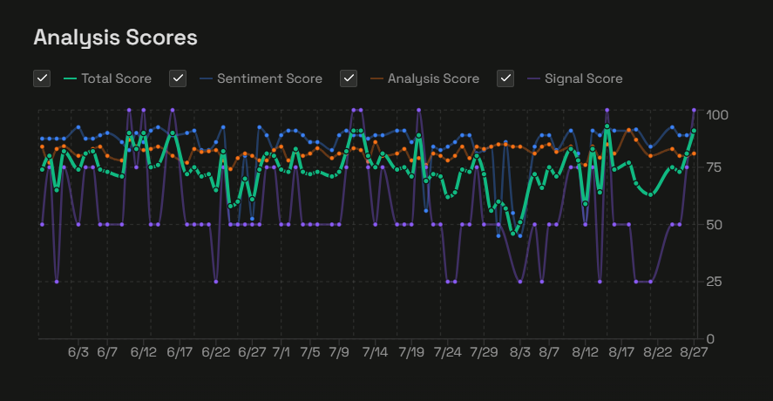Select the 7/24 date on x-axis
Image resolution: width=773 pixels, height=401 pixels.
tap(447, 353)
